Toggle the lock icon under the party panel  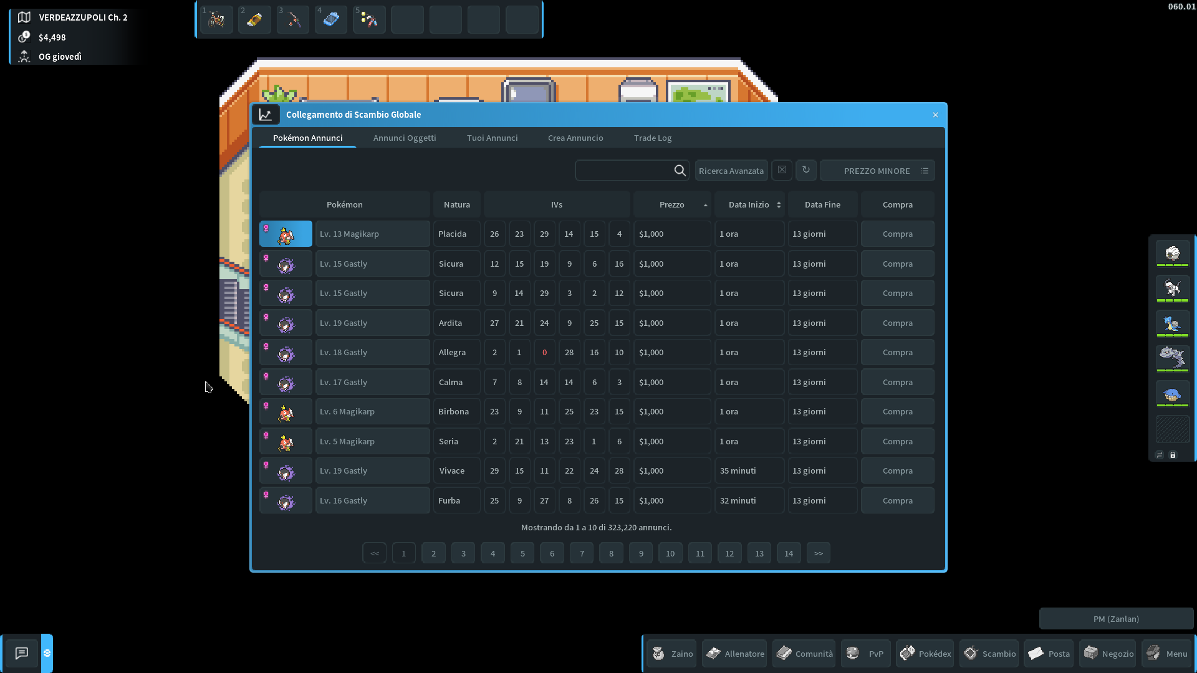pyautogui.click(x=1173, y=455)
